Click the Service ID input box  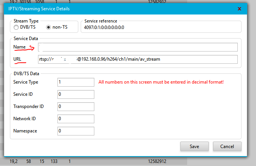click(x=76, y=94)
